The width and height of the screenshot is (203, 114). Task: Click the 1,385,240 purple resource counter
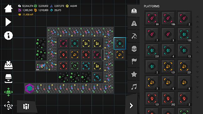click(25, 10)
